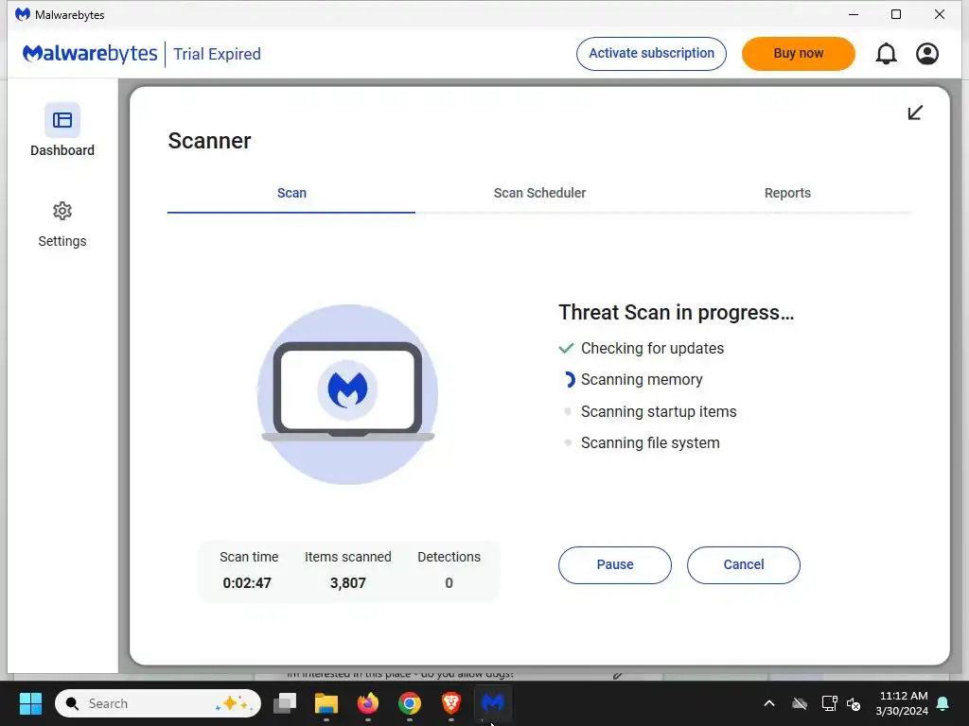Click the taskbar Search box

pyautogui.click(x=158, y=703)
